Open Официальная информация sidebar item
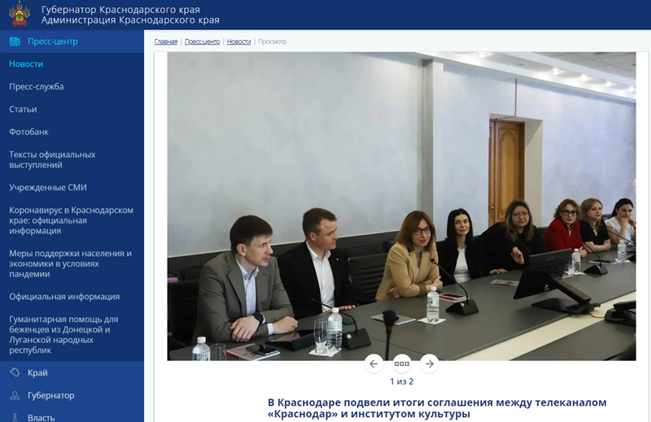This screenshot has height=422, width=651. (x=64, y=297)
